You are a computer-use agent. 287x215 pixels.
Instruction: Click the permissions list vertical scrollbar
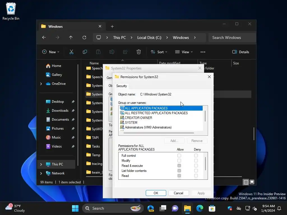[x=205, y=163]
